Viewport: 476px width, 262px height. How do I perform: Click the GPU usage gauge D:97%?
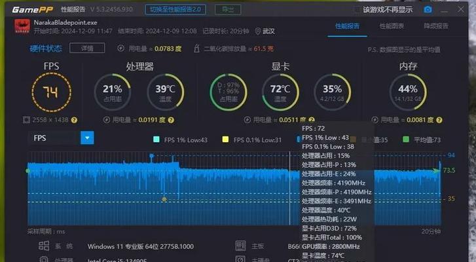[x=229, y=92]
